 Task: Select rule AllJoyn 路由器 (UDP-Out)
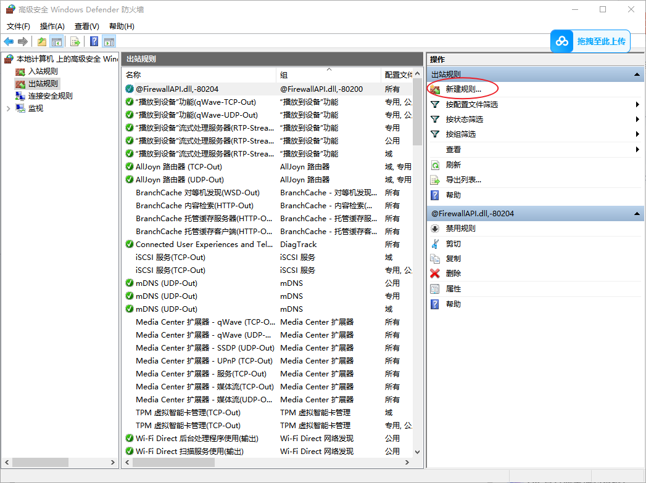[x=268, y=179]
